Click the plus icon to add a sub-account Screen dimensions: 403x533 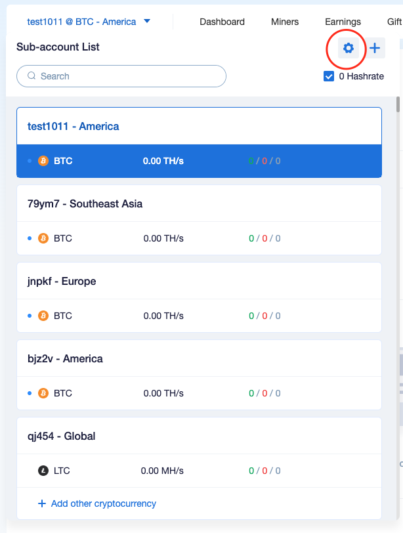(x=375, y=48)
